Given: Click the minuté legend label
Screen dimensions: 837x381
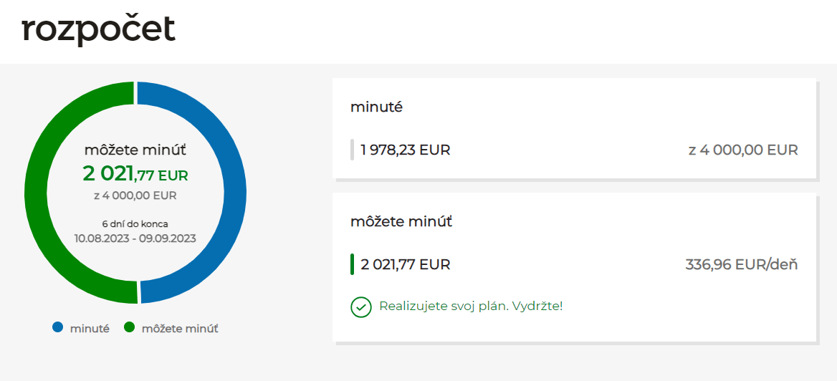Looking at the screenshot, I should [x=90, y=329].
